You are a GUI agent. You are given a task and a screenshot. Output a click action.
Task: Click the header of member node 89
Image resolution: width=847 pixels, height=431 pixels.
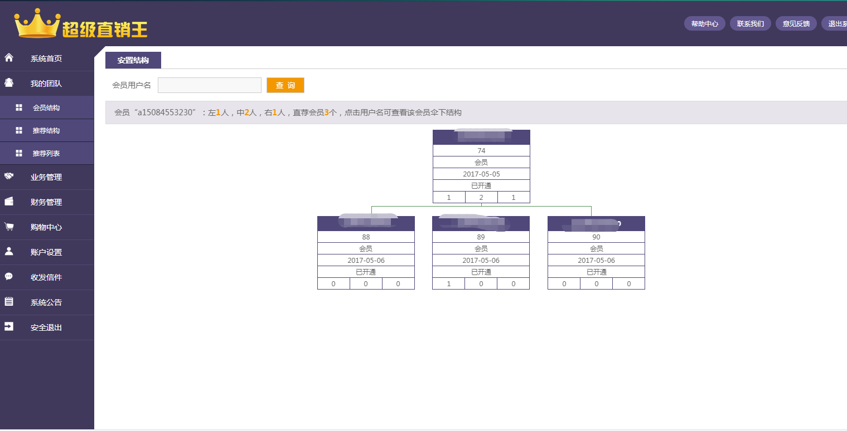point(481,223)
